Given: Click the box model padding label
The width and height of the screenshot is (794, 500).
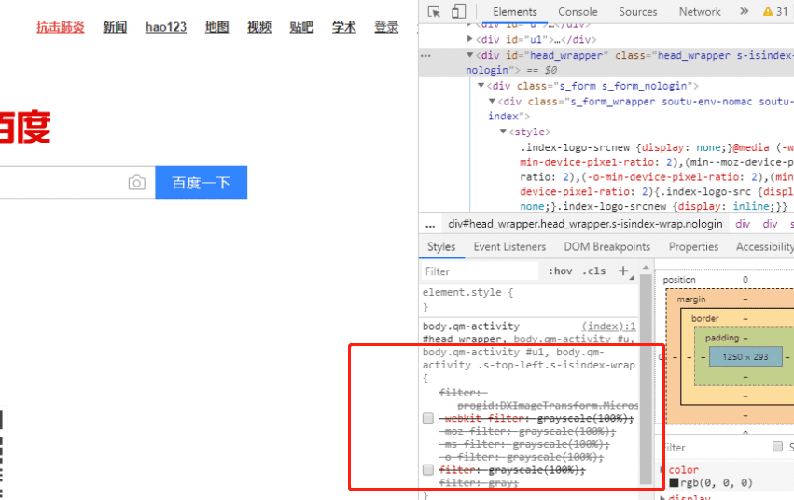Looking at the screenshot, I should click(722, 338).
